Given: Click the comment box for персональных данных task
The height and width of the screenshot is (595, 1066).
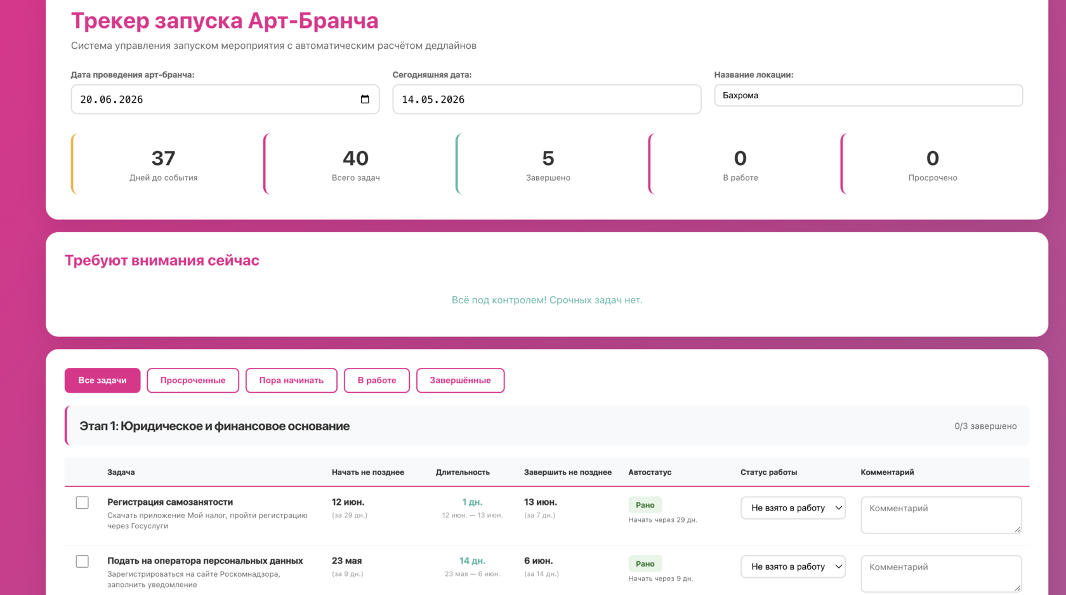Looking at the screenshot, I should coord(941,573).
